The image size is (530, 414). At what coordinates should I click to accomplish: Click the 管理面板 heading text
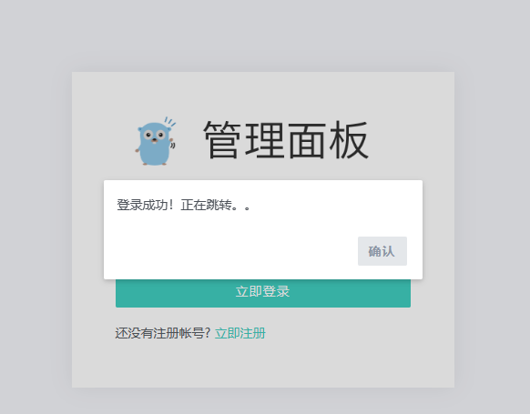286,140
